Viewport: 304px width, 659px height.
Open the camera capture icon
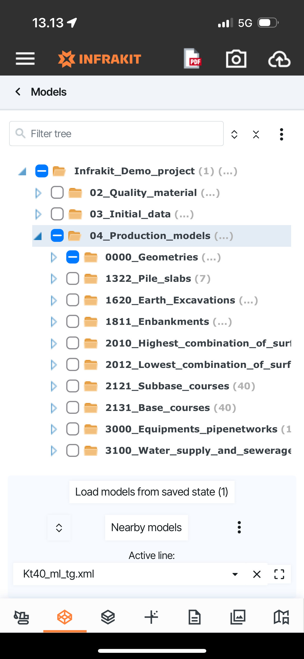click(x=236, y=59)
